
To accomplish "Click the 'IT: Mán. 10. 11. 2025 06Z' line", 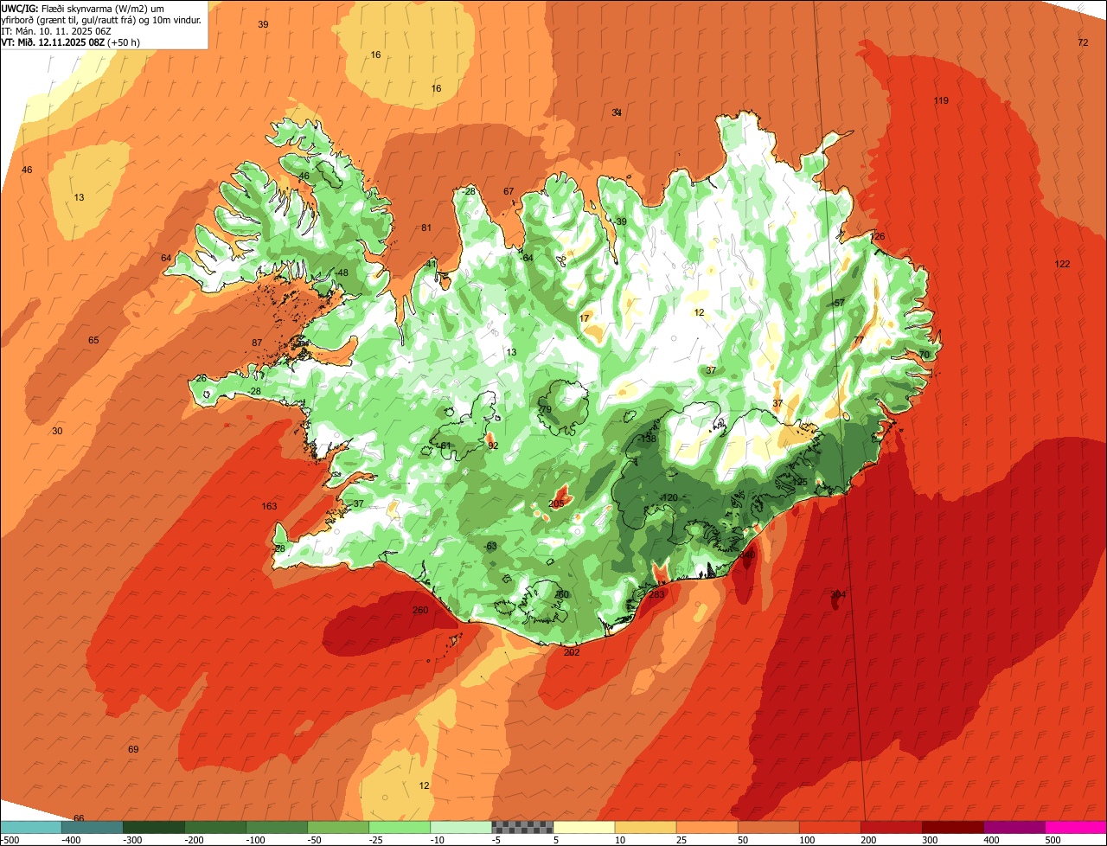I will 58,30.
